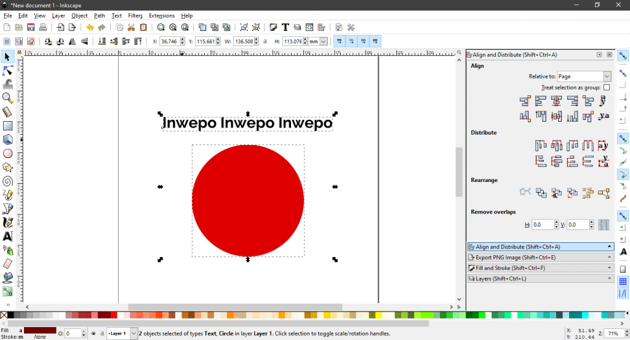The height and width of the screenshot is (340, 630).
Task: Activate the Text tool in toolbox
Action: [8, 236]
